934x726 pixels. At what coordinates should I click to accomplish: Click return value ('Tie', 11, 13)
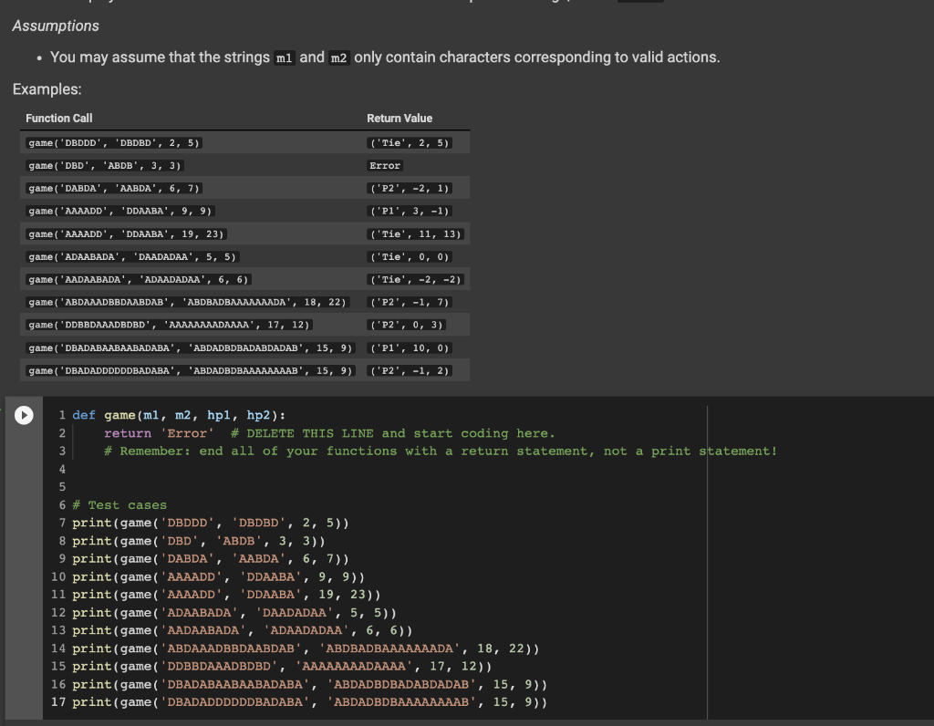click(x=416, y=234)
